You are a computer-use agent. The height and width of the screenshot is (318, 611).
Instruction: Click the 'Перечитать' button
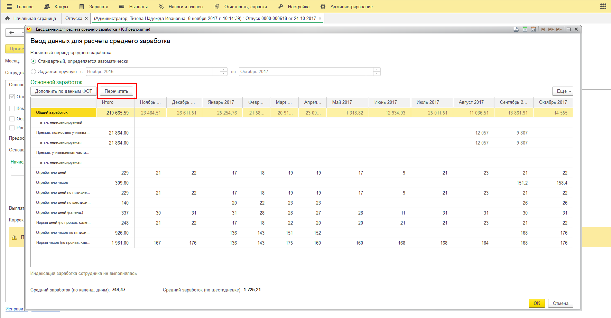click(117, 91)
